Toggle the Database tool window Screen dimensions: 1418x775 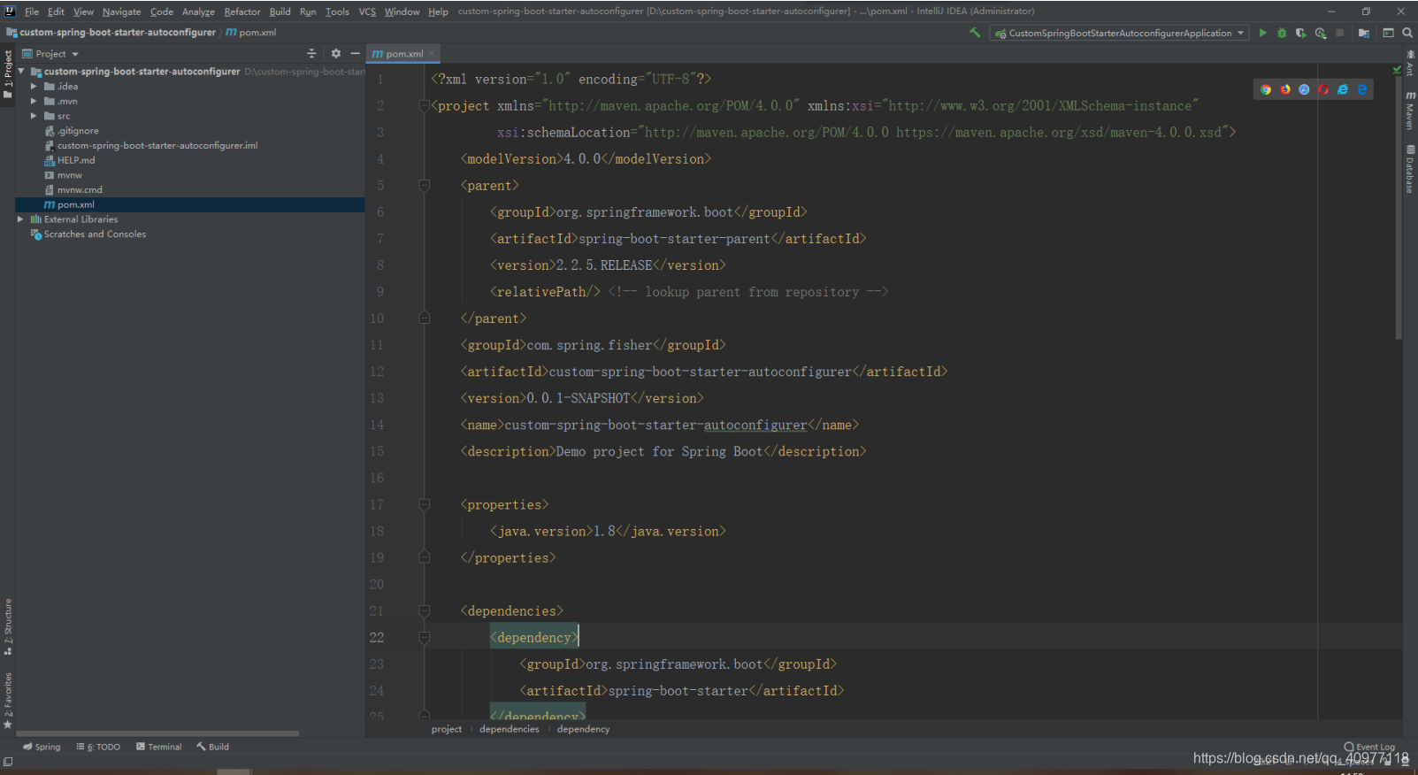tap(1410, 168)
